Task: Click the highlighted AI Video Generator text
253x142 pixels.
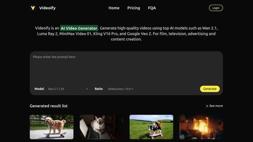Action: click(x=79, y=28)
